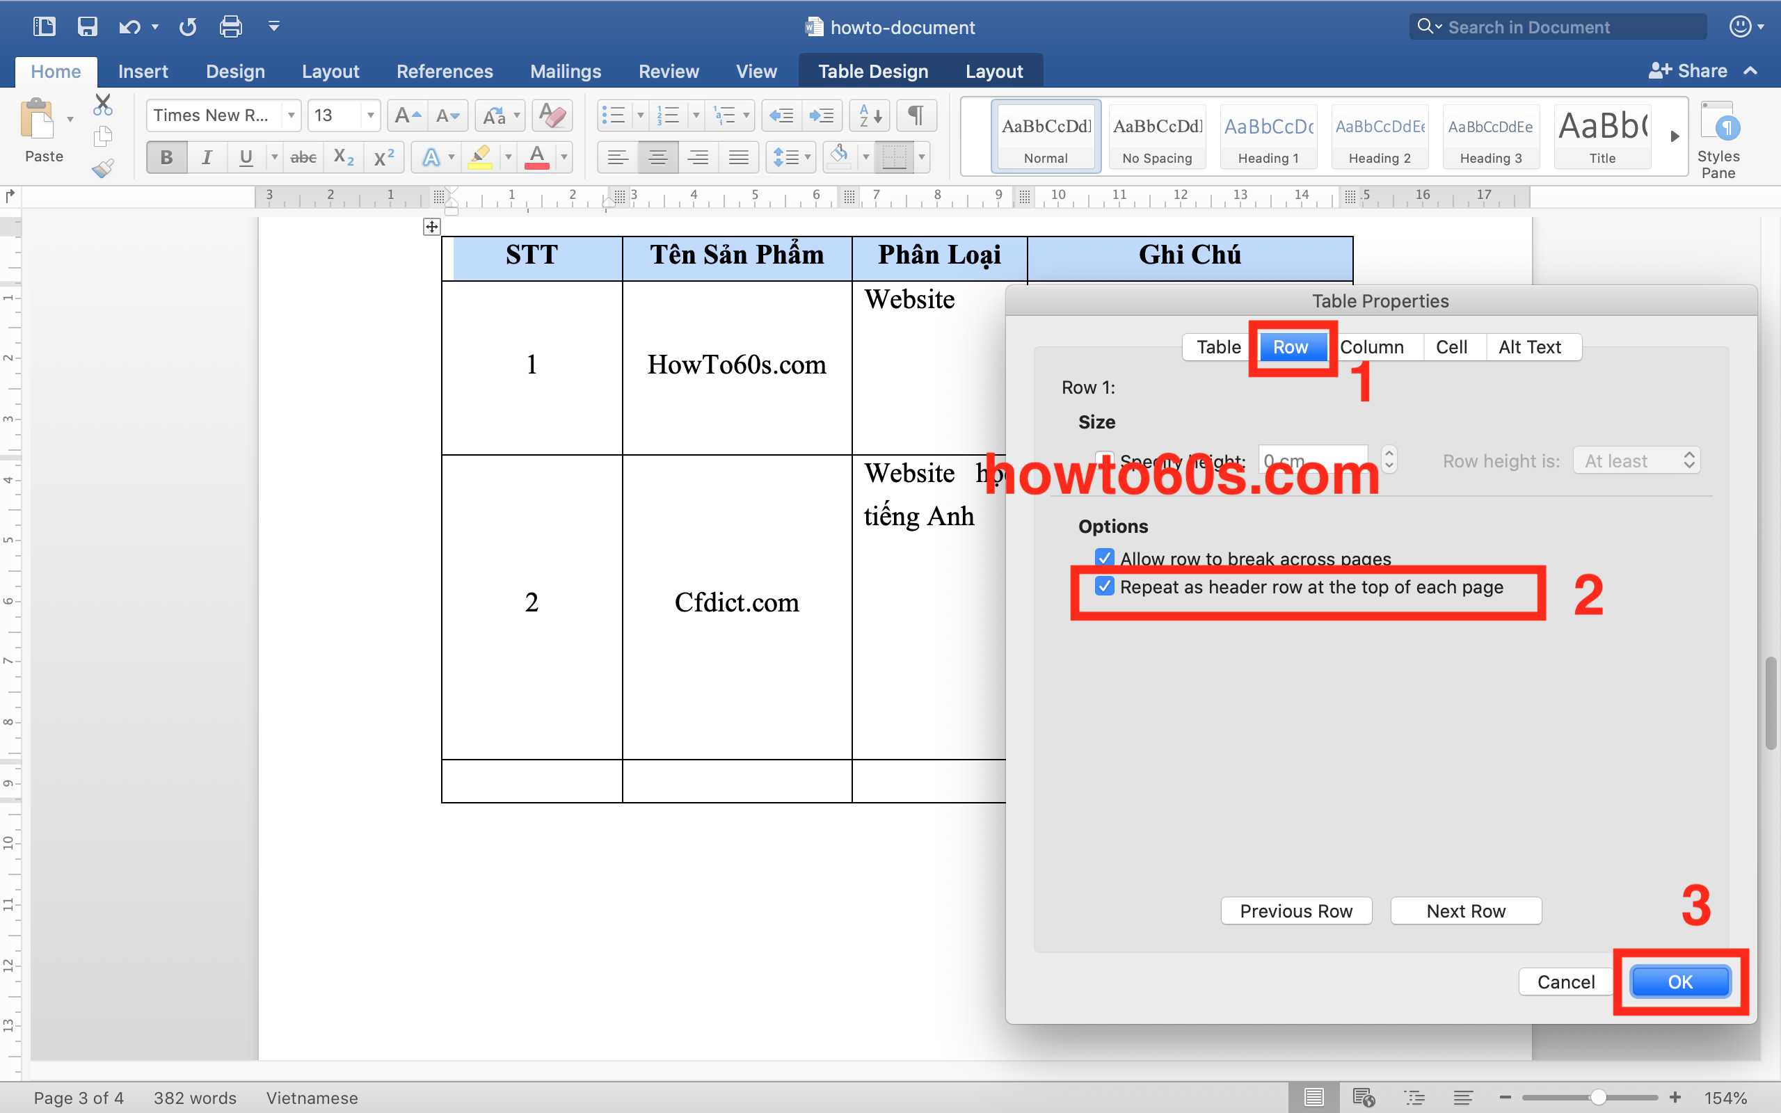Screen dimensions: 1781x1113
Task: Open Row height is At least dropdown
Action: [1637, 461]
